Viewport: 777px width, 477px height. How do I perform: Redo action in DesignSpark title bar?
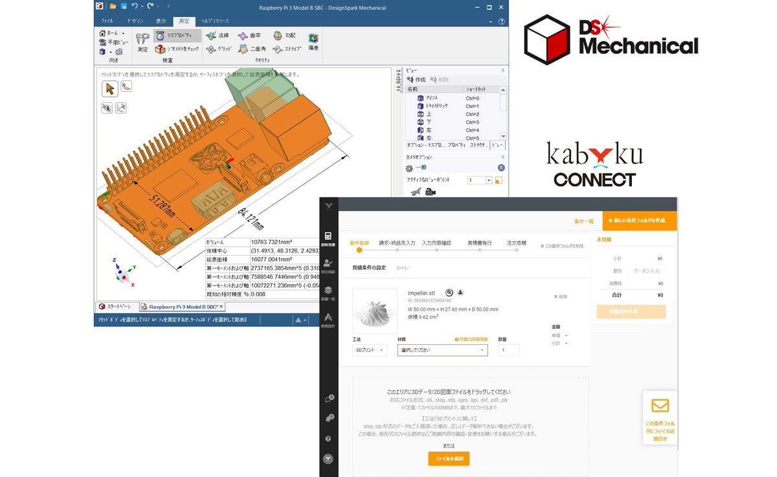[150, 6]
